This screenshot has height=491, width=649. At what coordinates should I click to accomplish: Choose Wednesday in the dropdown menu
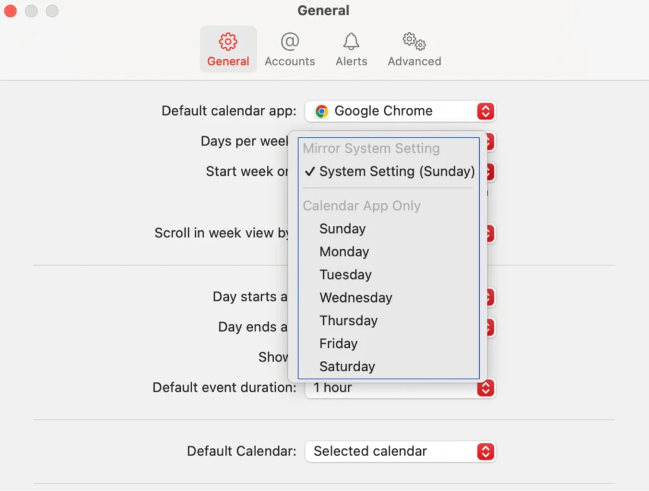(x=356, y=298)
